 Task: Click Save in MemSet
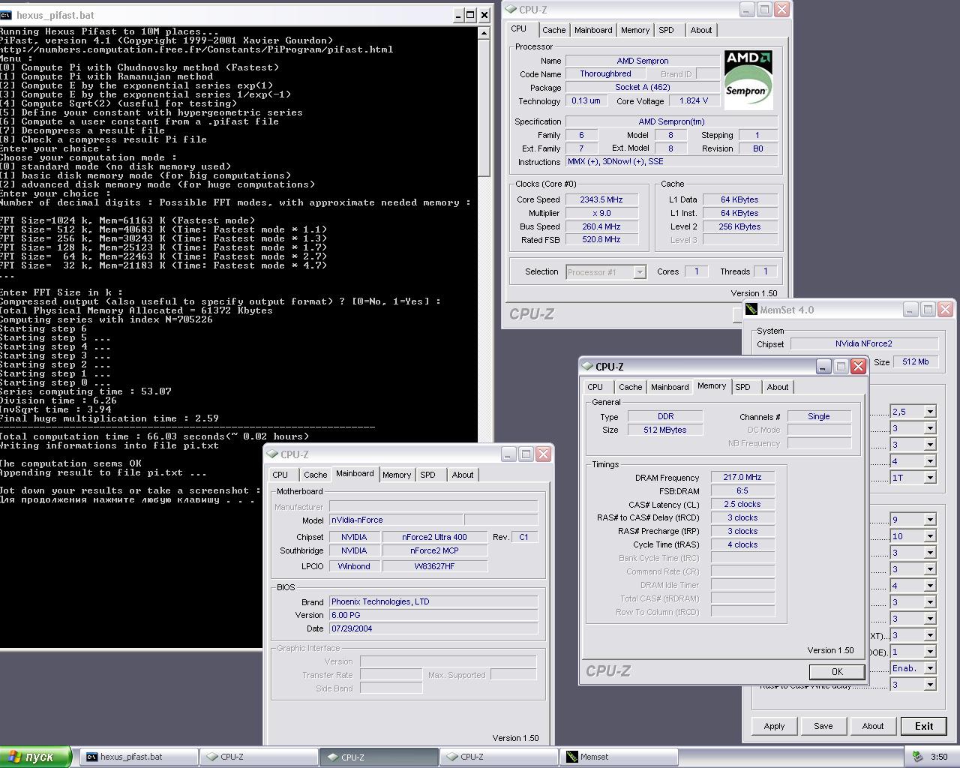point(823,726)
